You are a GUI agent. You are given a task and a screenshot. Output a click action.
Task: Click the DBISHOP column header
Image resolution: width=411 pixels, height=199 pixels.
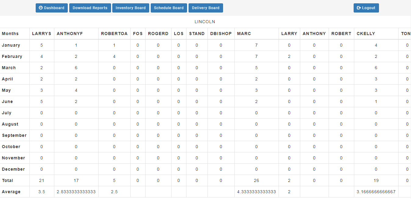(x=221, y=34)
